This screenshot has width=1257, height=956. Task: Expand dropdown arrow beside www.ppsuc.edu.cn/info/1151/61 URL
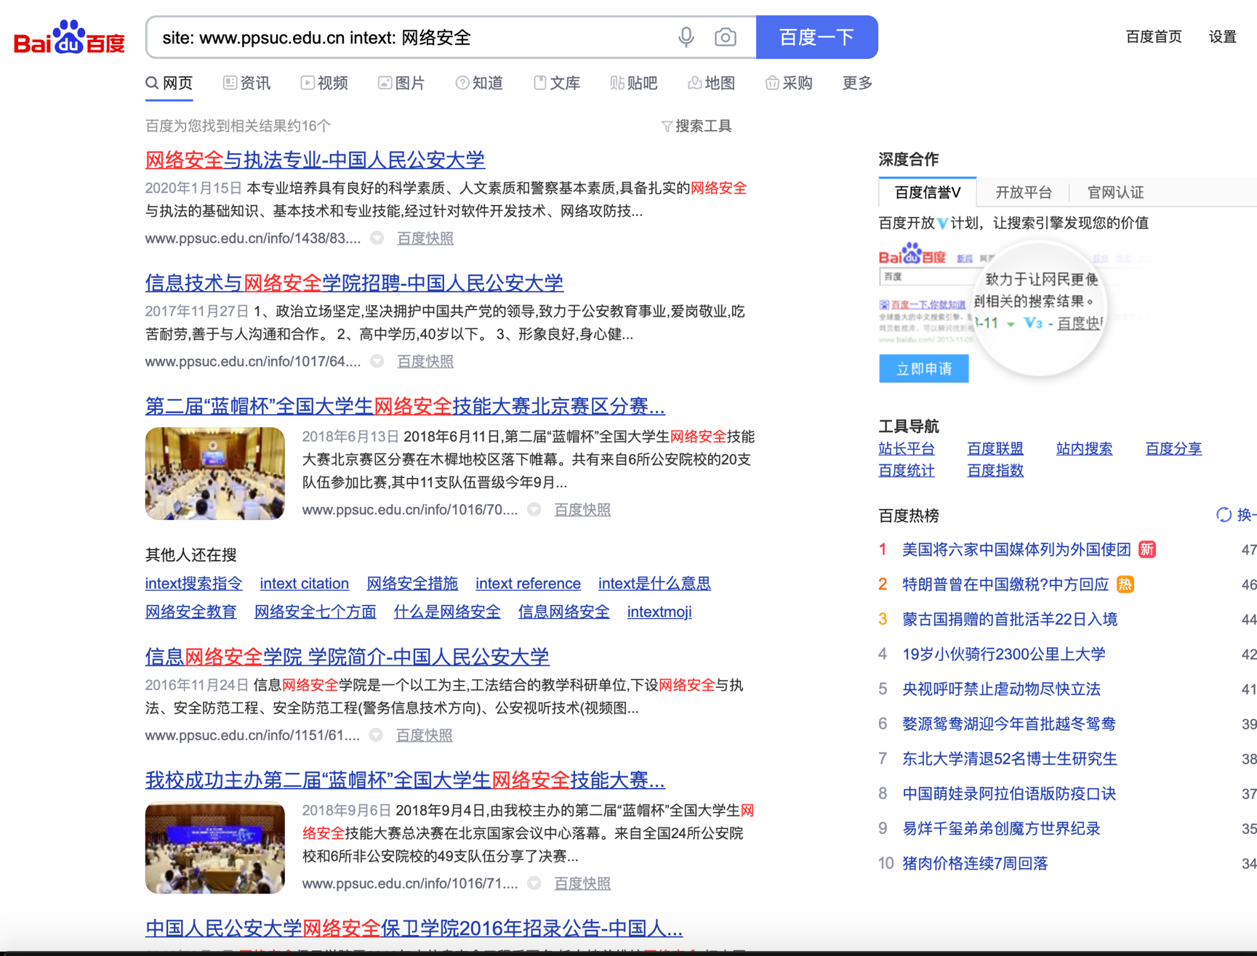pyautogui.click(x=376, y=735)
